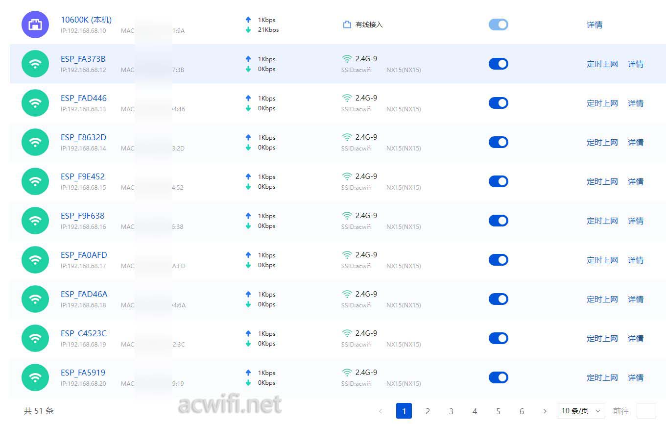Click the Wi-Fi device icon for ESP_FA373B
The width and height of the screenshot is (666, 425).
pos(35,64)
